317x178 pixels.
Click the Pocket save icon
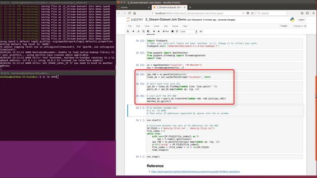click(x=248, y=13)
